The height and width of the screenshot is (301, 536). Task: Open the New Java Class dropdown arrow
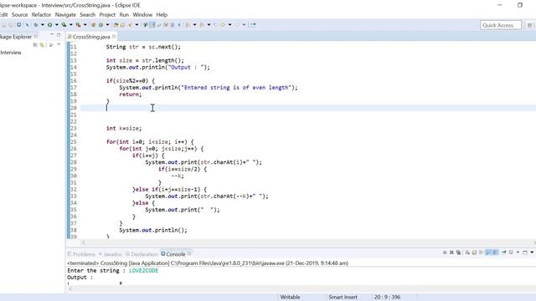pos(107,25)
